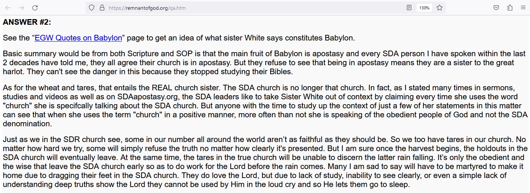Click the forward navigation arrow
This screenshot has width=530, height=193.
21,7
